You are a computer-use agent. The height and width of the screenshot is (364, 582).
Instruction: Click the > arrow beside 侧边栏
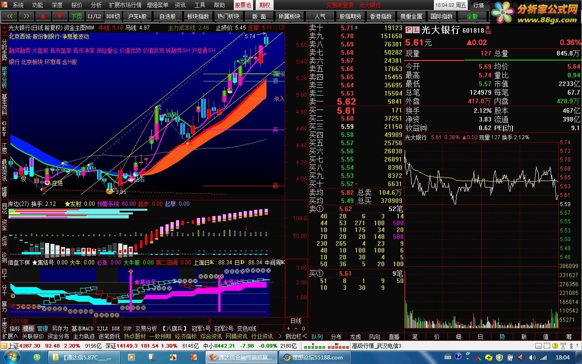280,337
